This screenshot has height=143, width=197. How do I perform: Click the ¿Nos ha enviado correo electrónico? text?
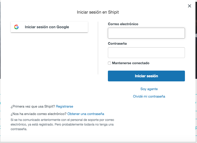[39, 114]
